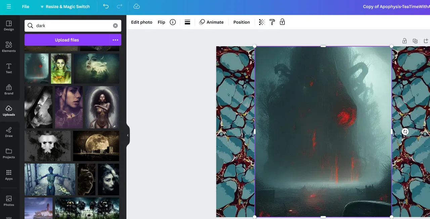Select the ink-splatter face thumbnail
The image size is (430, 219).
[x=48, y=146]
